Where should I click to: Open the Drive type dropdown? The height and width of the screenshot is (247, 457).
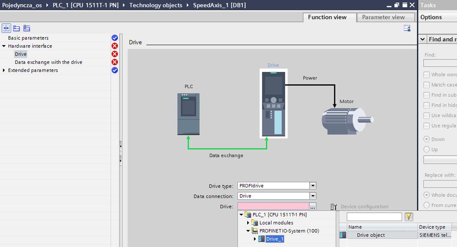point(313,186)
